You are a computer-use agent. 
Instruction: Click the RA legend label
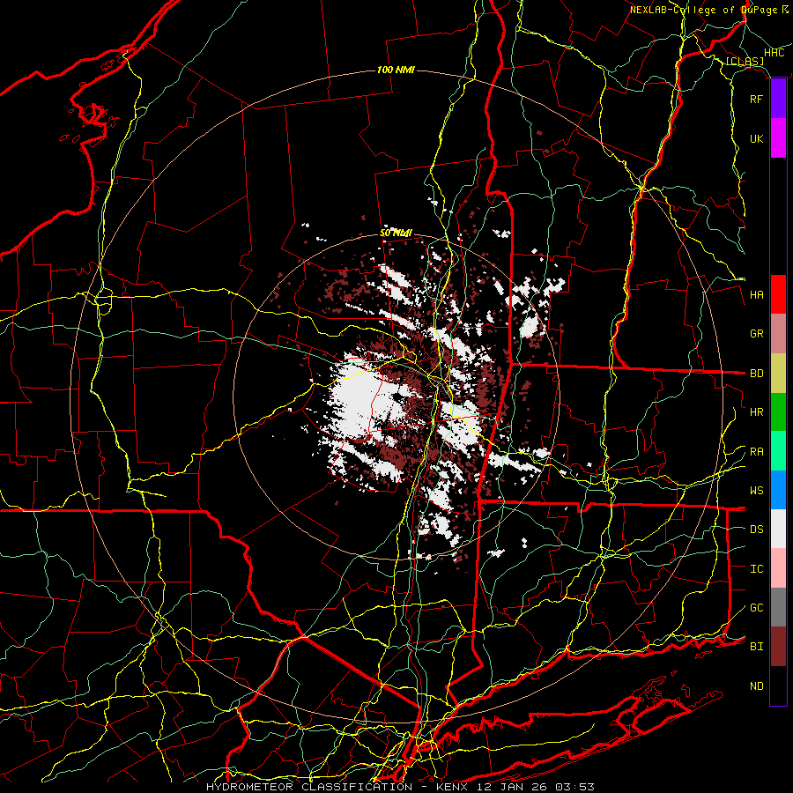coord(756,452)
